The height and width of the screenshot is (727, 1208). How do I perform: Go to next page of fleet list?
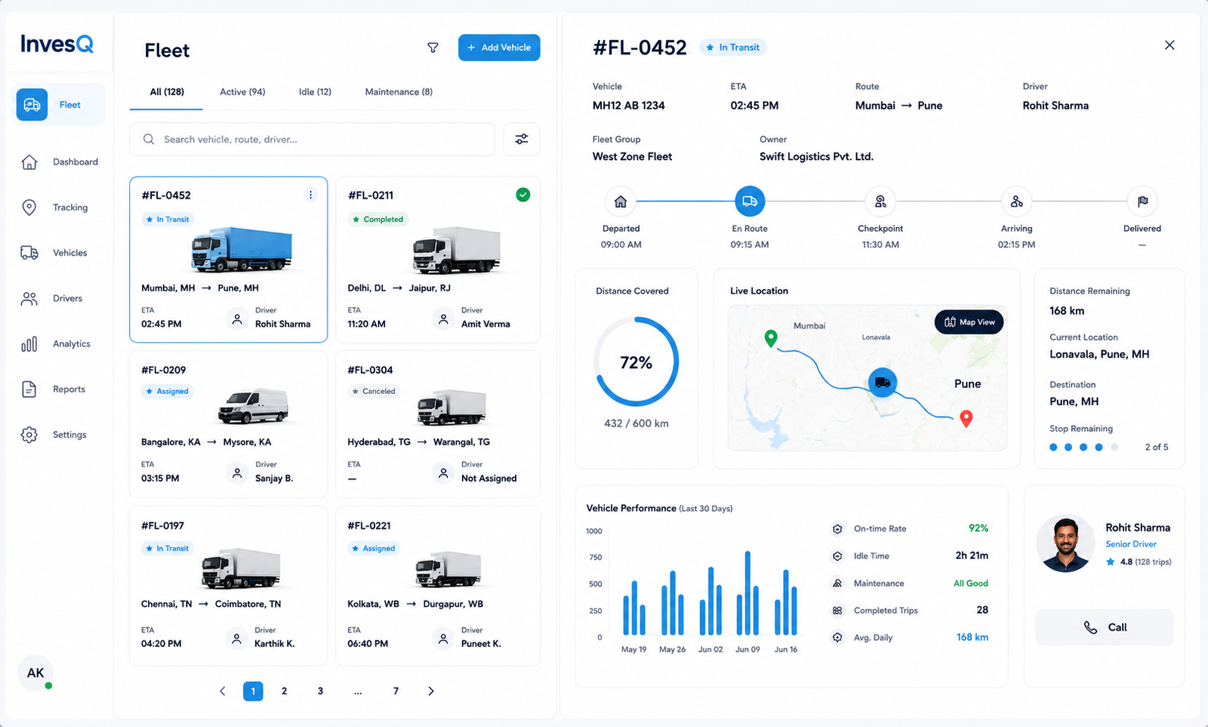pyautogui.click(x=431, y=691)
